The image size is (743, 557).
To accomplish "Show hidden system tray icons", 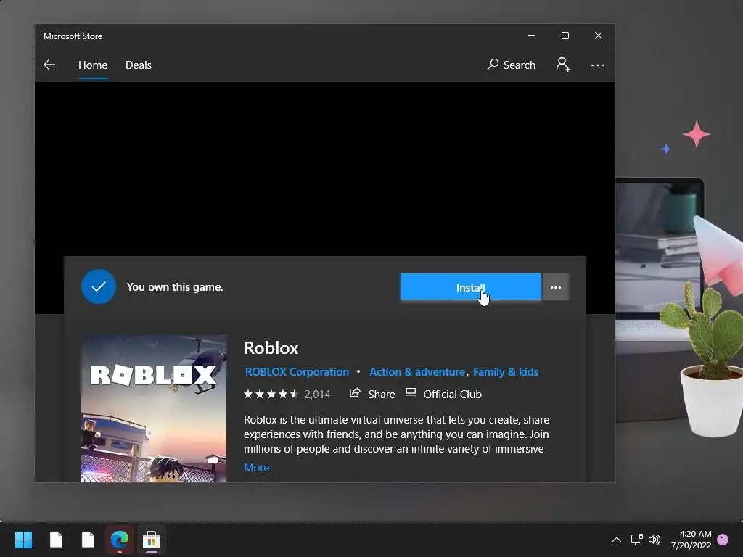I will (x=617, y=540).
